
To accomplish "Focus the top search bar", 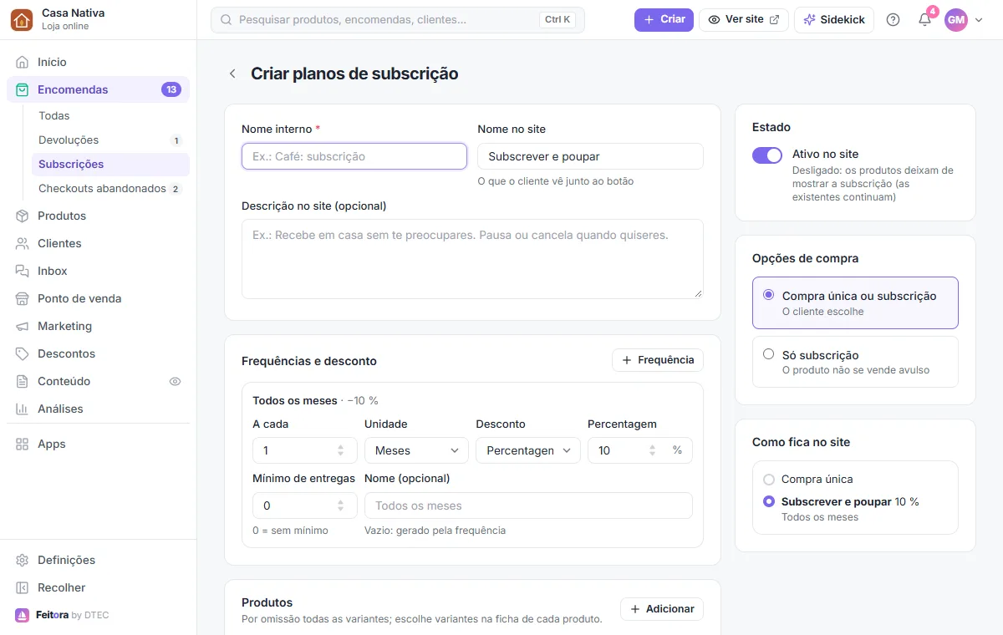I will coord(398,20).
